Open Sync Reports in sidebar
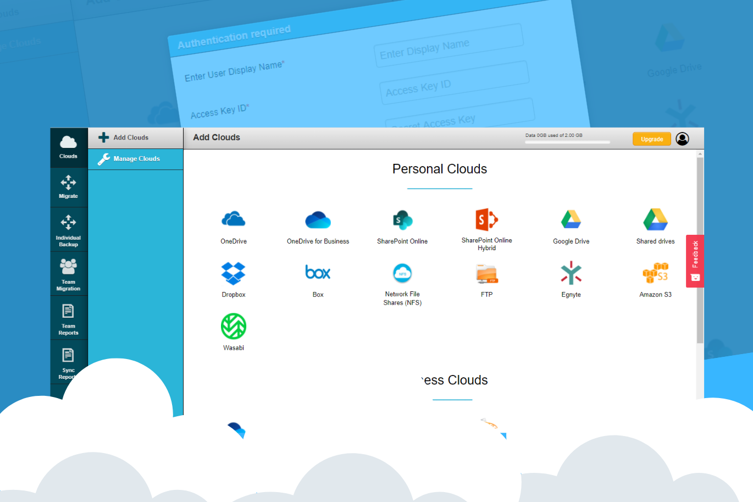 69,362
